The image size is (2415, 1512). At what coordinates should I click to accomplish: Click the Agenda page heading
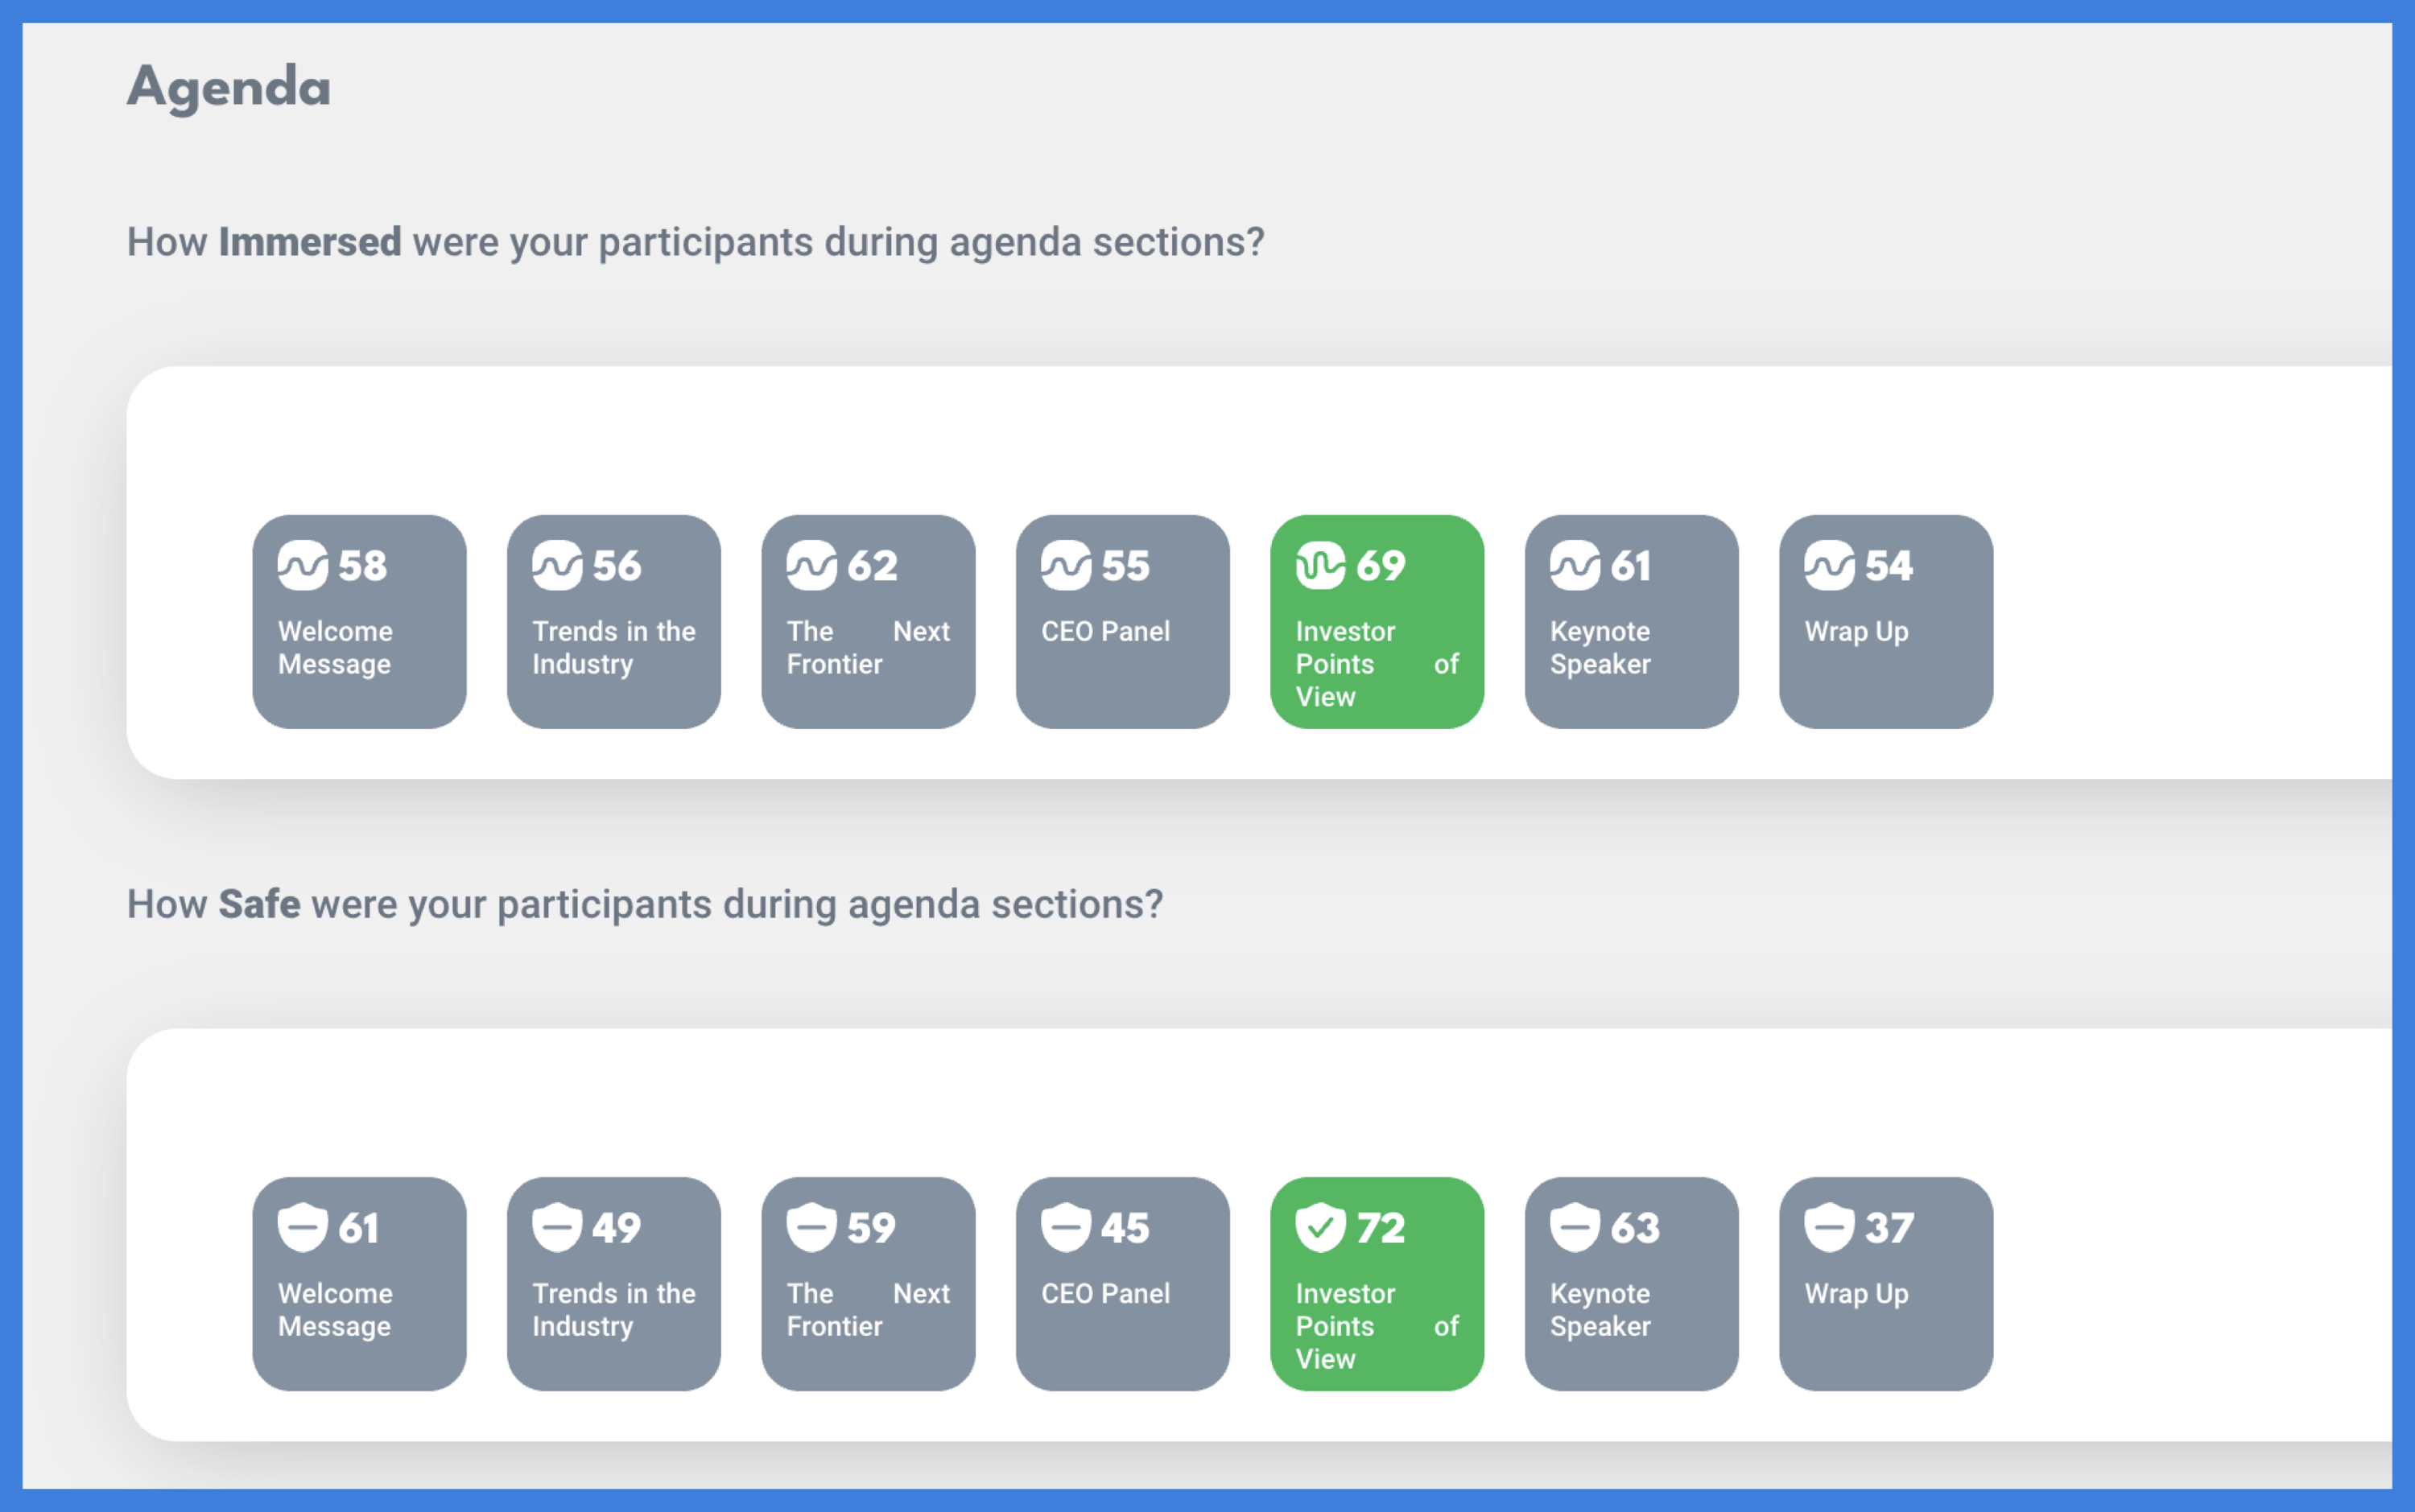click(x=229, y=87)
